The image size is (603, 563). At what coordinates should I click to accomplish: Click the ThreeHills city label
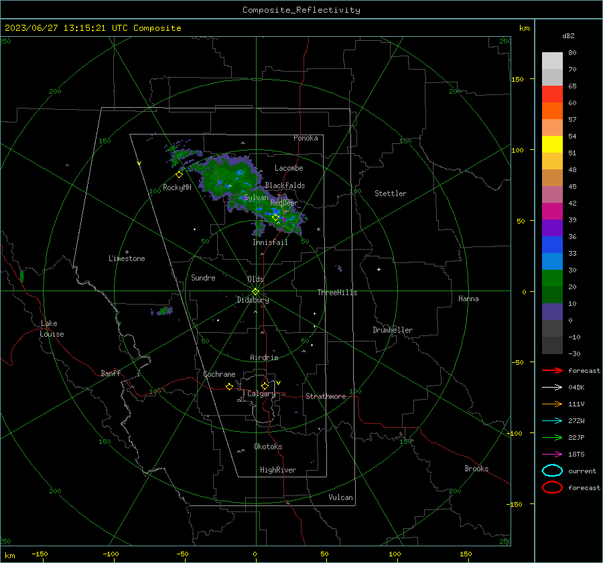tap(337, 293)
